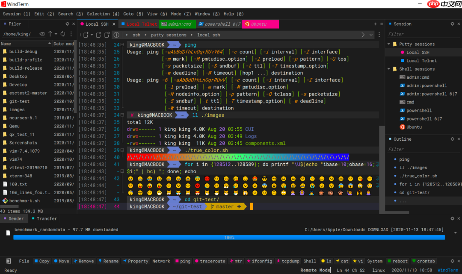The height and width of the screenshot is (274, 462).
Task: Collapse the Shell sessions tree folder
Action: tap(389, 69)
